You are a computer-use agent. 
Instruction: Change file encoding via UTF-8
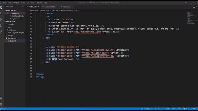[168, 109]
